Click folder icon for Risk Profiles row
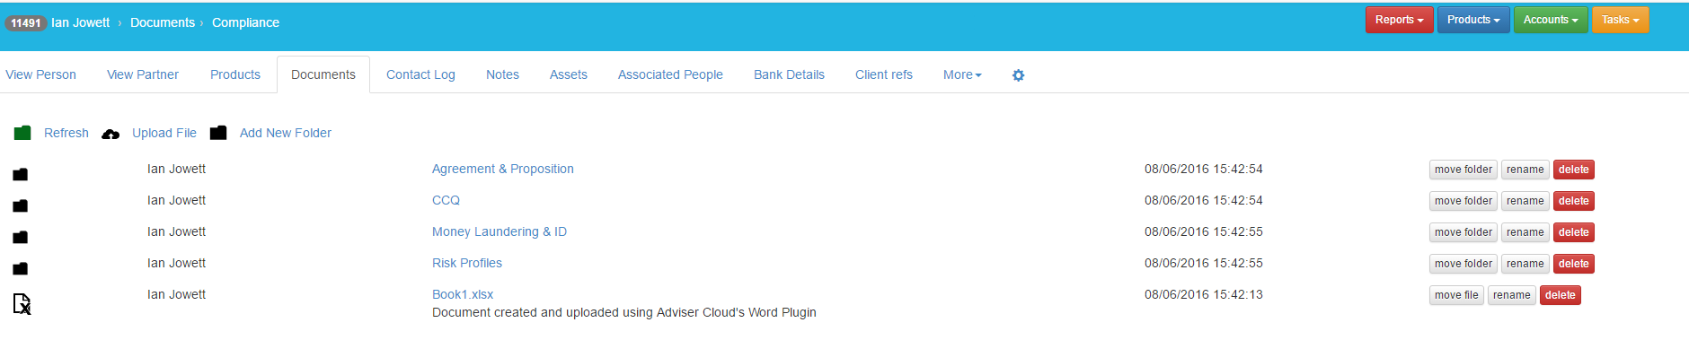 coord(21,268)
